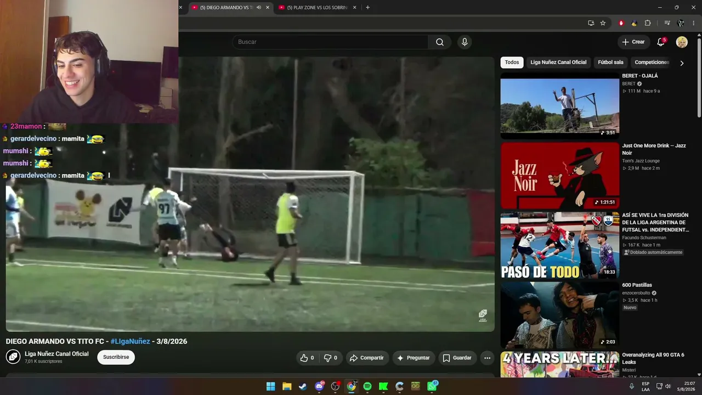Open the ASÍ SE VIVE LA 1ra DIVISIÓN title
This screenshot has width=702, height=395.
tap(655, 223)
